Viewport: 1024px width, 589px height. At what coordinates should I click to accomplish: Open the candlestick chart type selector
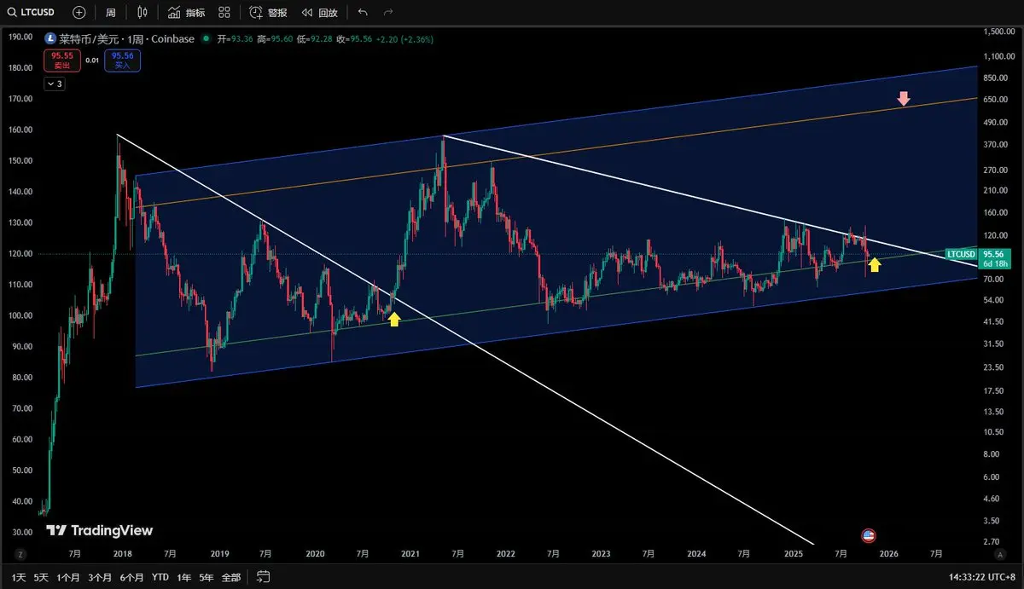[143, 13]
